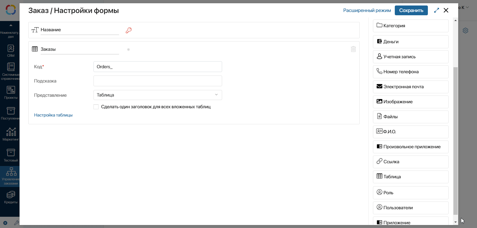Add Пользователи field type
The image size is (477, 228).
(x=411, y=208)
